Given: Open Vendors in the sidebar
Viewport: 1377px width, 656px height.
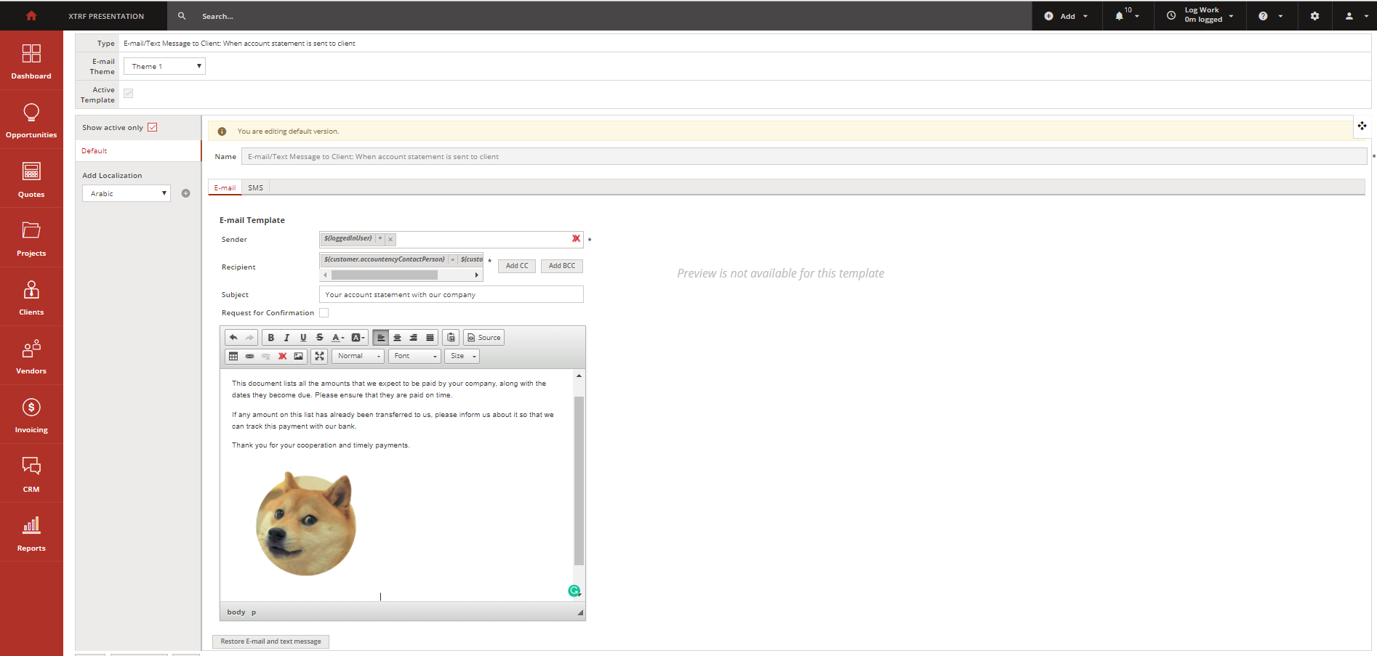Looking at the screenshot, I should pyautogui.click(x=31, y=356).
